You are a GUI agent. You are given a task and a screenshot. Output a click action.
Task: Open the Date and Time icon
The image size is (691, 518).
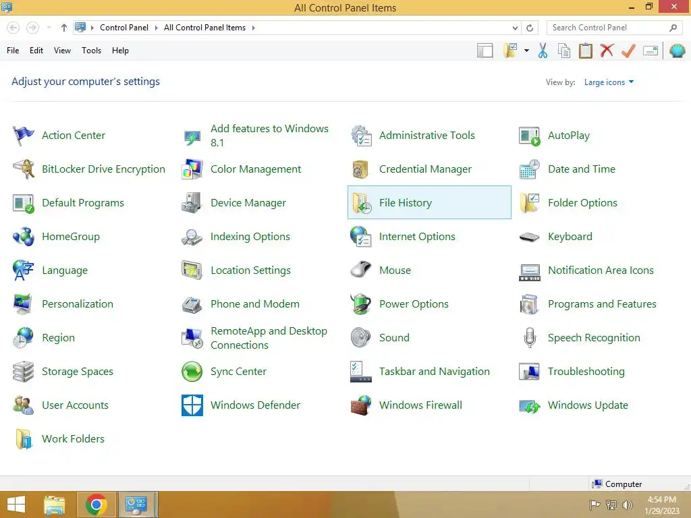click(529, 169)
